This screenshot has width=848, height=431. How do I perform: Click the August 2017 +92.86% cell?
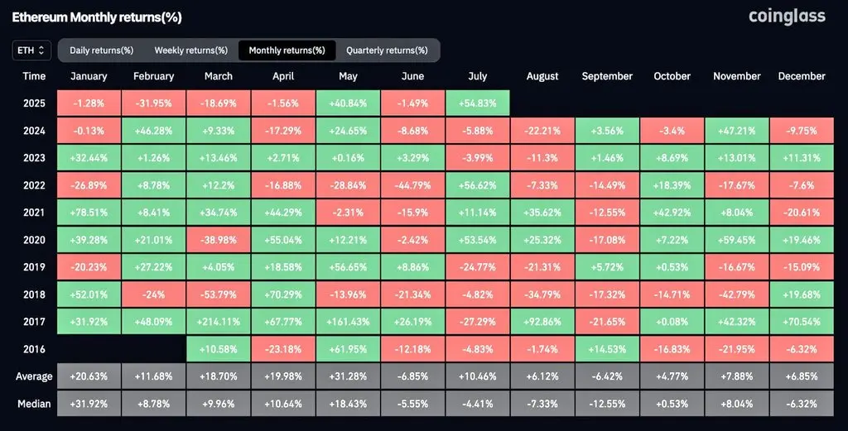542,321
